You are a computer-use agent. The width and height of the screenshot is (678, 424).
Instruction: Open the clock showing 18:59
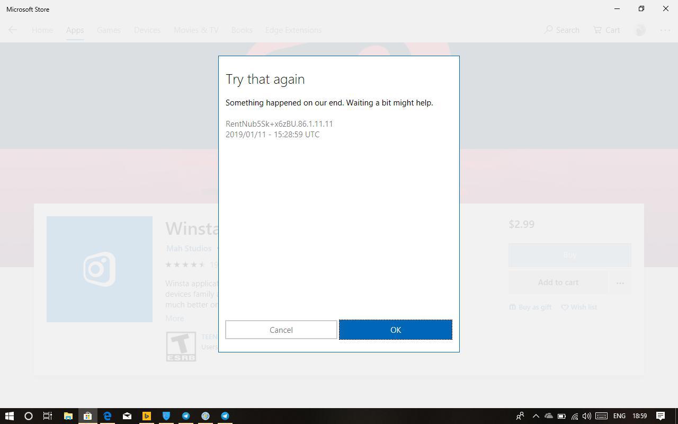(x=639, y=416)
